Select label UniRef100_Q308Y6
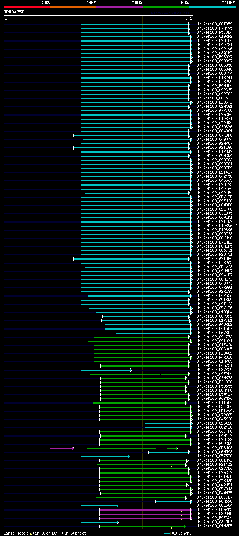The width and height of the screenshot is (239, 536). [x=214, y=127]
